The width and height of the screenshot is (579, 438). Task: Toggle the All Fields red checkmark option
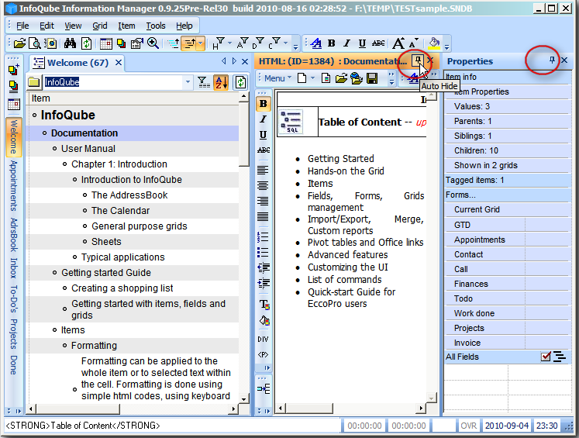click(x=546, y=357)
